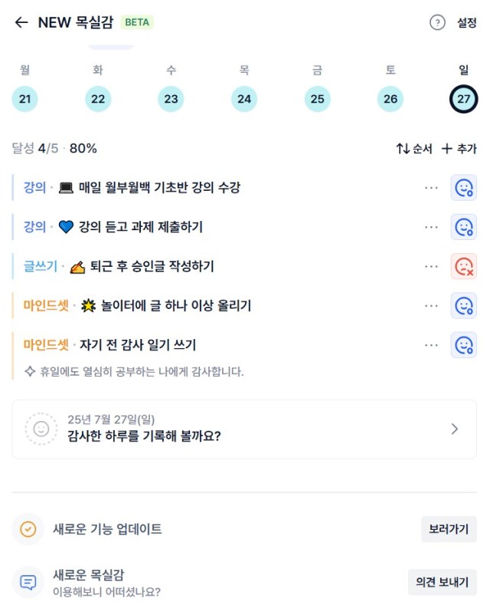
Task: Open 설정 in the top bar
Action: pos(466,23)
